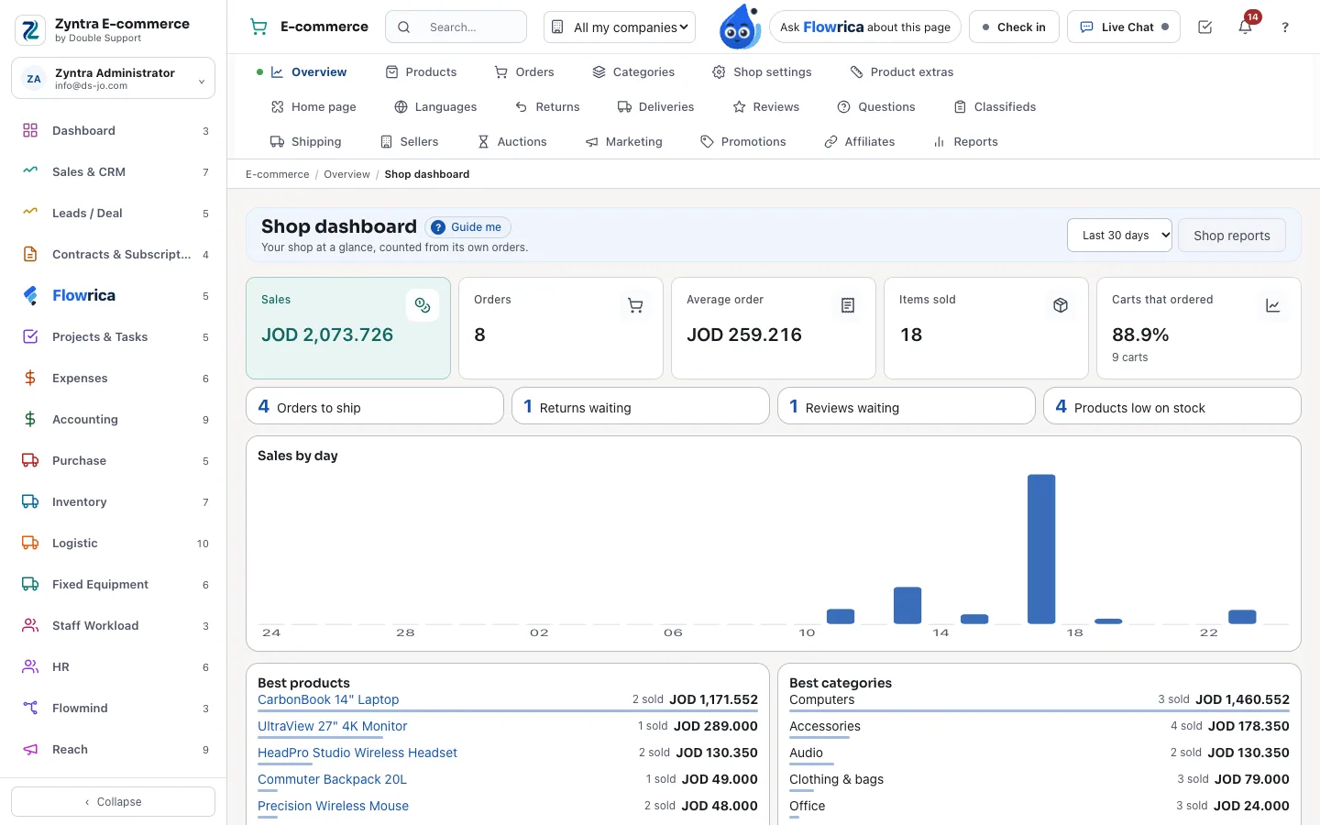Expand the Zyntra Administrator account menu
The width and height of the screenshot is (1320, 825).
(114, 79)
